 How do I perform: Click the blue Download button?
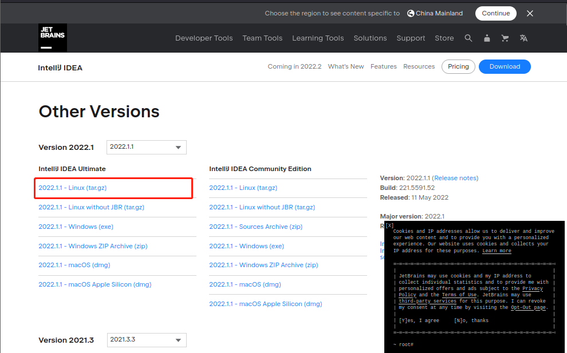click(x=505, y=66)
